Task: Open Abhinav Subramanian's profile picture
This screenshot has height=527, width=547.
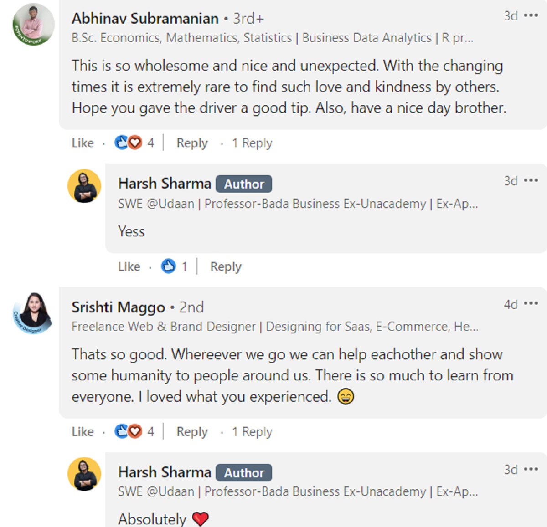Action: 33,24
